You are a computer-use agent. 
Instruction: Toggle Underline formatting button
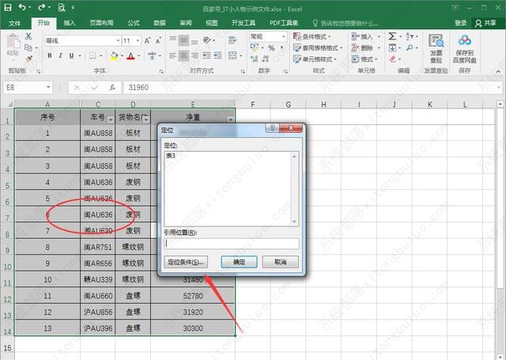71,55
